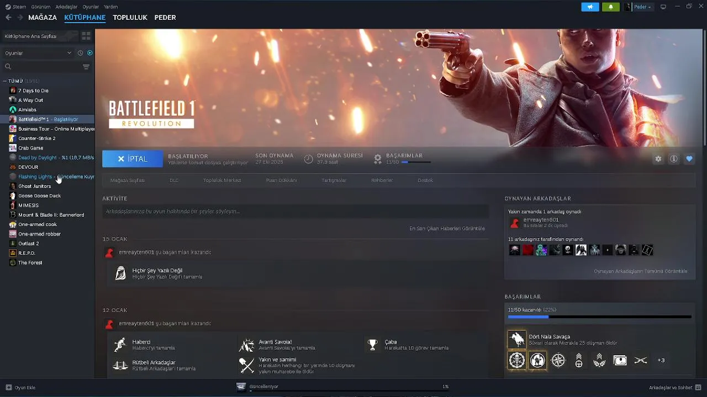The height and width of the screenshot is (397, 707).
Task: Open the Mağaza Sayfası tab
Action: click(x=128, y=180)
